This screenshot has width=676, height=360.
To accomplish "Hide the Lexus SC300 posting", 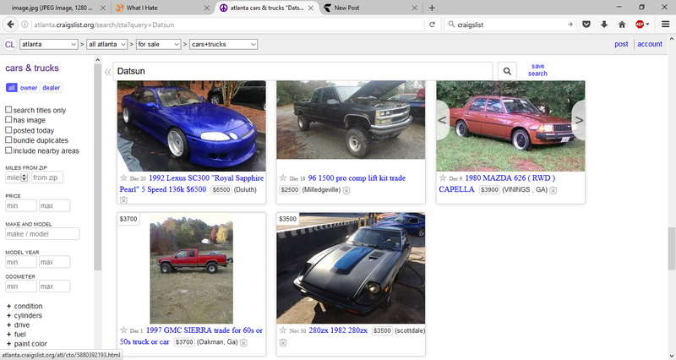I will [123, 200].
